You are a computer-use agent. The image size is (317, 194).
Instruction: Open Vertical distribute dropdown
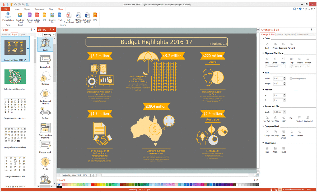[309, 66]
